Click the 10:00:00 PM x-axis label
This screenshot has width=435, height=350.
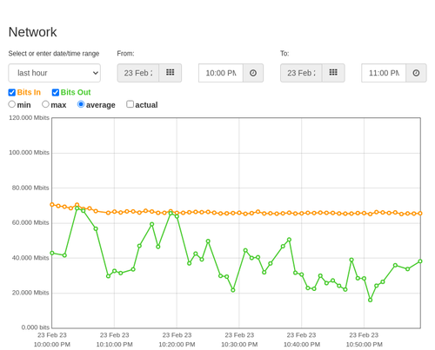point(52,345)
